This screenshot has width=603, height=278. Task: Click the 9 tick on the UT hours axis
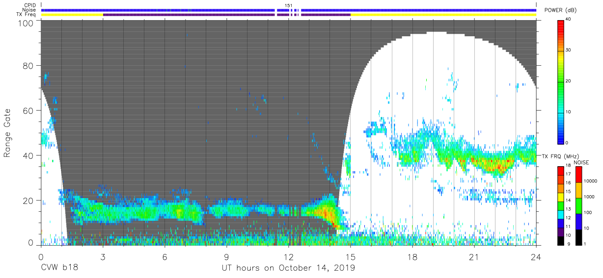pyautogui.click(x=226, y=256)
